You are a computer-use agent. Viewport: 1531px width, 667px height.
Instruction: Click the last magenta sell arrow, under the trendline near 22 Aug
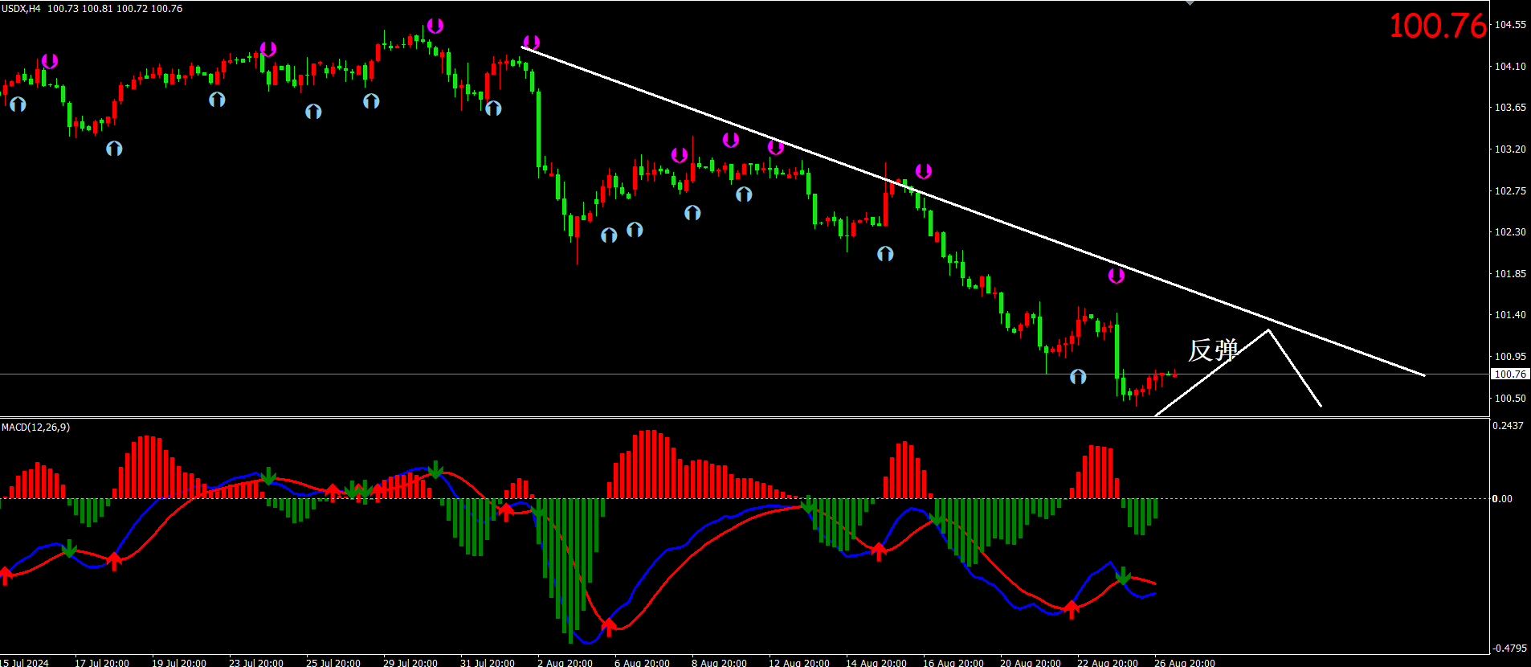click(x=1116, y=276)
